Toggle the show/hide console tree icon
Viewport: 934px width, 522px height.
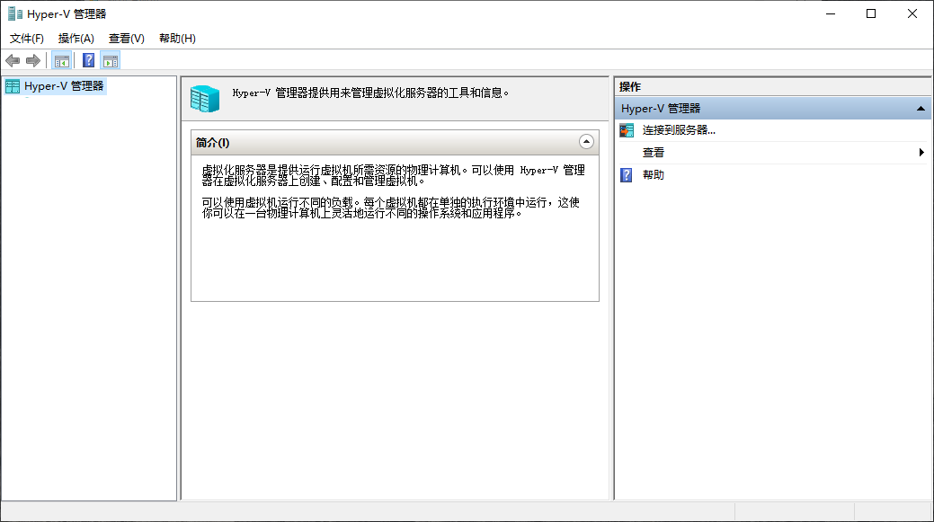[61, 61]
